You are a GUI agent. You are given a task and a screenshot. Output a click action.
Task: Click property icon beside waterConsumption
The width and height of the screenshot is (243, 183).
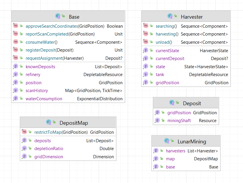pyautogui.click(x=15, y=98)
